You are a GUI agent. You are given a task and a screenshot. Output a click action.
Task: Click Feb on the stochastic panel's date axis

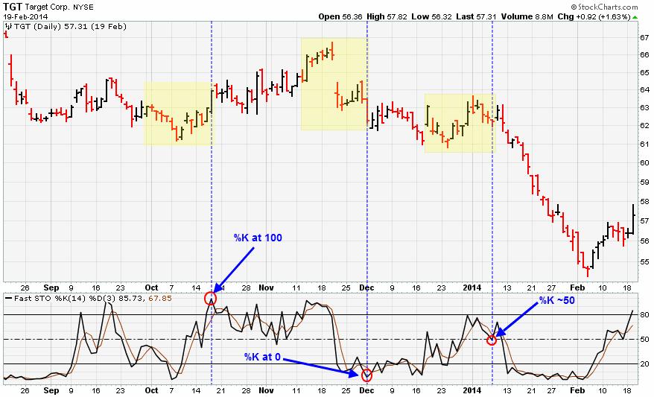pyautogui.click(x=577, y=391)
